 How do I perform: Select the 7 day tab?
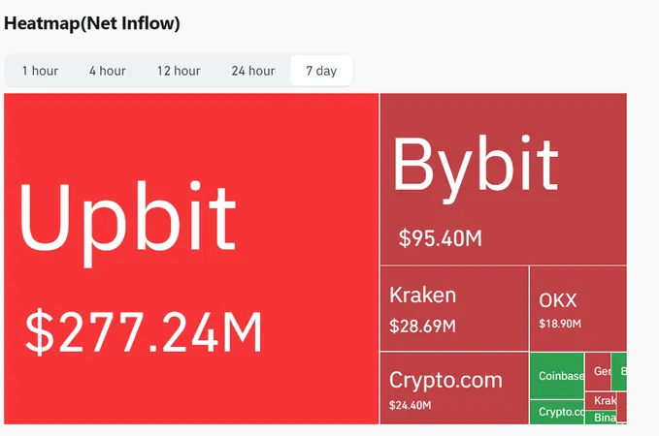321,71
